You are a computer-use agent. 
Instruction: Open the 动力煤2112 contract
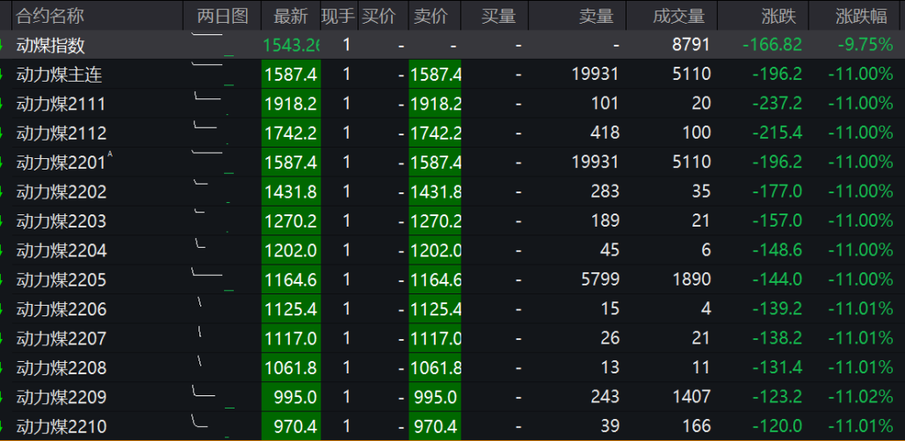click(62, 134)
